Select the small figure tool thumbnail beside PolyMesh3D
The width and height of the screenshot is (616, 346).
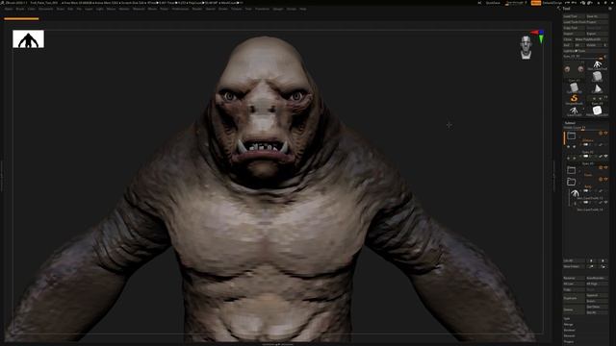[574, 111]
